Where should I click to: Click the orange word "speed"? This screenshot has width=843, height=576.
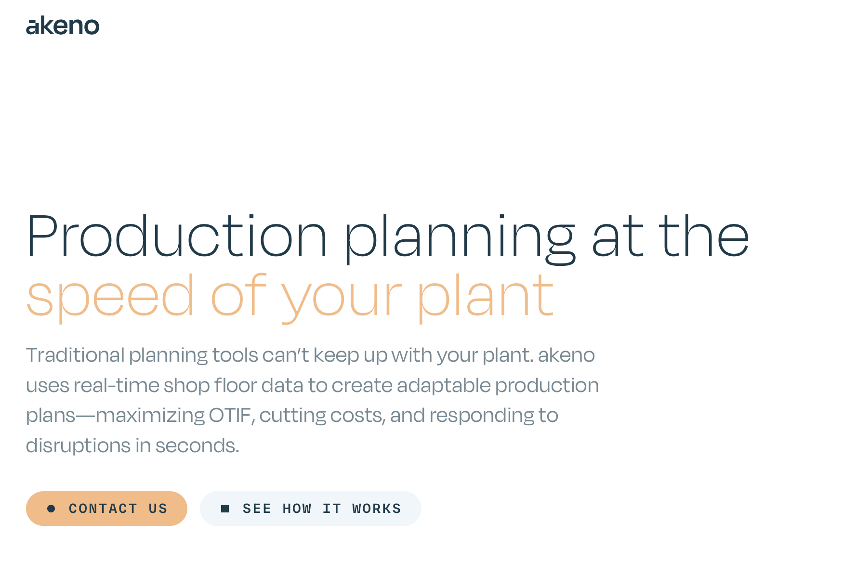pyautogui.click(x=110, y=297)
